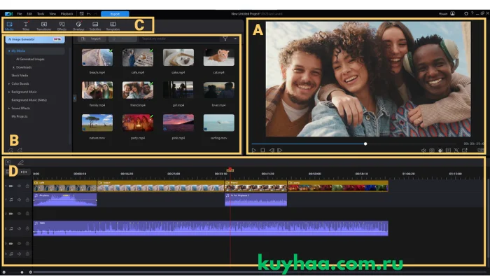Screen dimensions: 490x276
Task: Click the blue Export button
Action: pos(115,14)
